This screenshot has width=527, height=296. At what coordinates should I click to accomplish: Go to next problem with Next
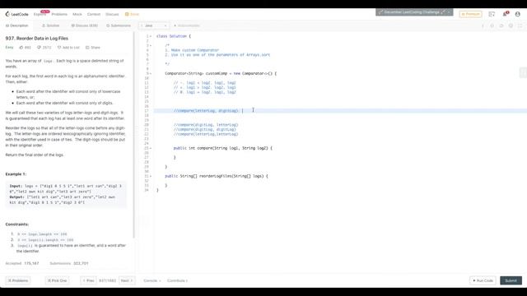click(127, 280)
